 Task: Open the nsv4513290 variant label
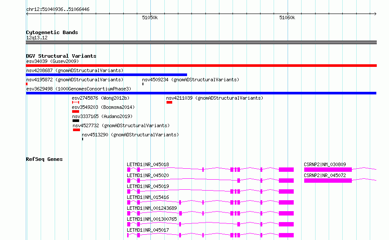(130, 135)
